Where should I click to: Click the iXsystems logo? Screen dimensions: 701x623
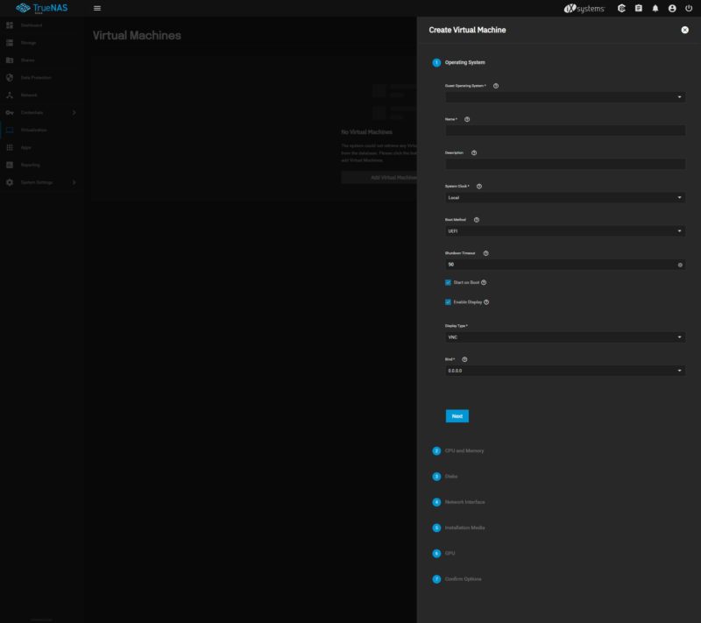tap(584, 8)
